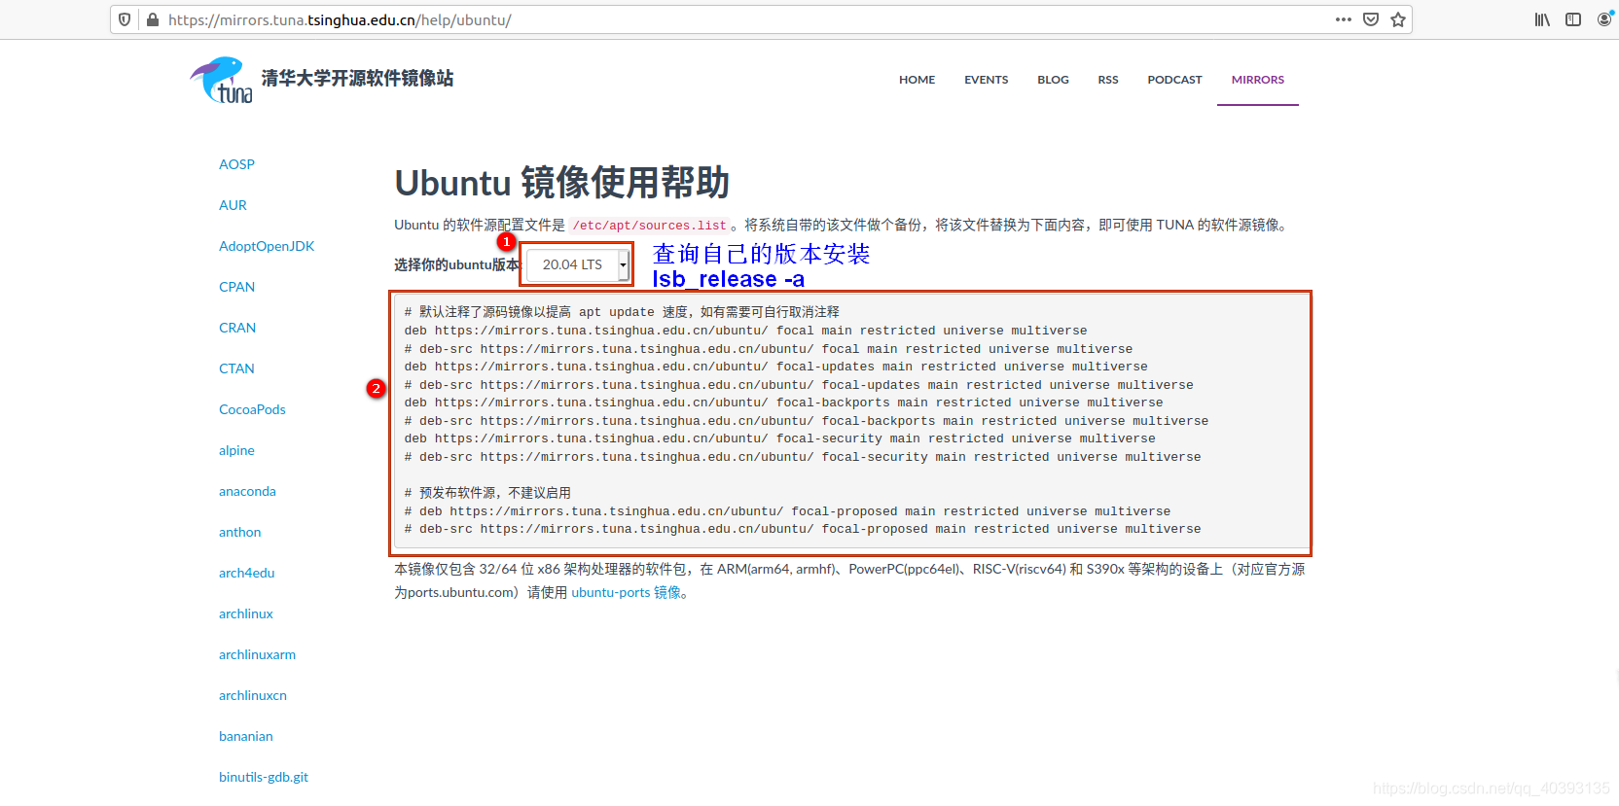Open the PODCAST nav item
This screenshot has height=806, width=1619.
[1174, 80]
